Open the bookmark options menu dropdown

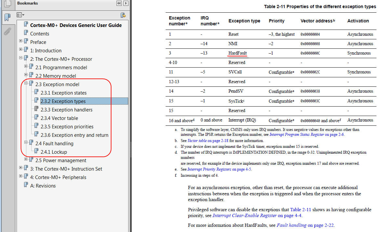pos(20,15)
